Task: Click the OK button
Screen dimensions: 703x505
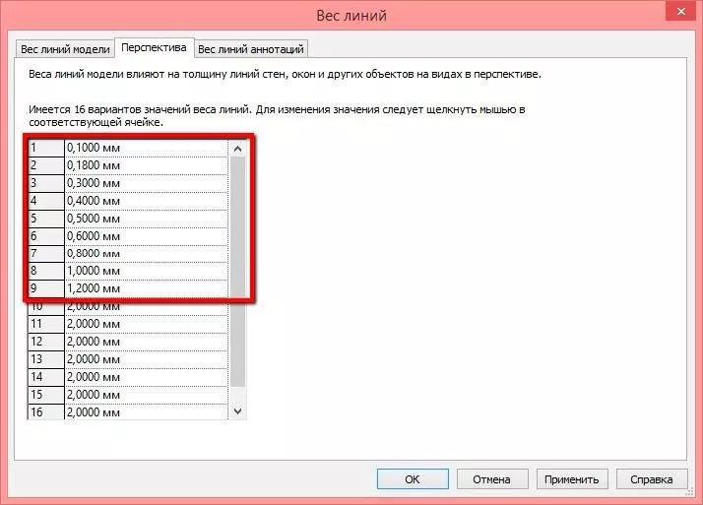Action: [412, 479]
